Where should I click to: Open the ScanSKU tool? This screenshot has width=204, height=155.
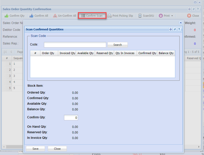point(146,16)
